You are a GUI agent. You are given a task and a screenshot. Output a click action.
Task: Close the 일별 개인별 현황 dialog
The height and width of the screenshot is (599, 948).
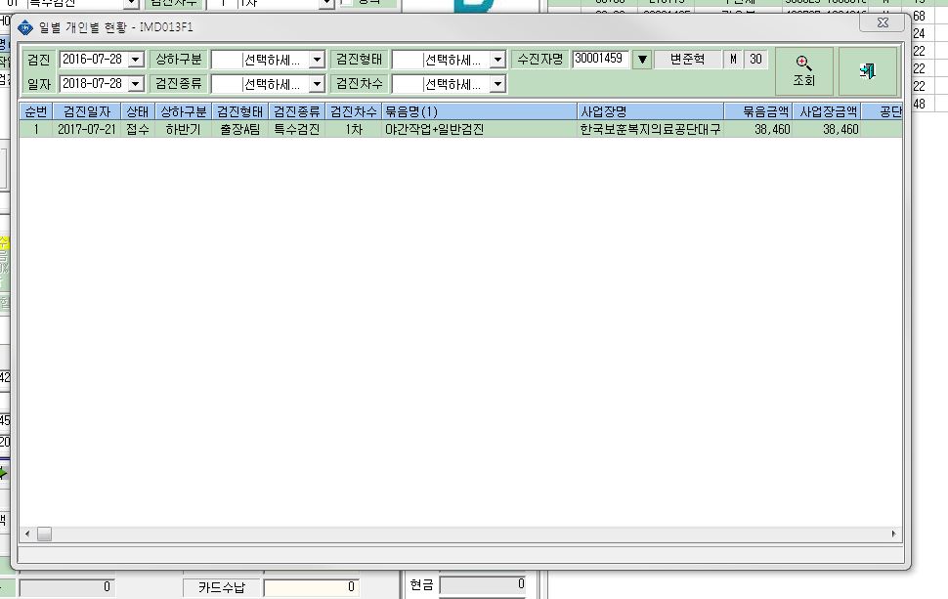point(883,22)
